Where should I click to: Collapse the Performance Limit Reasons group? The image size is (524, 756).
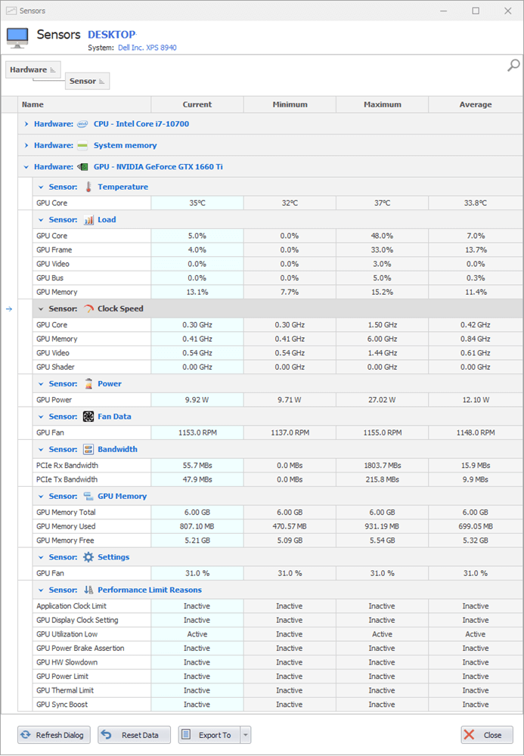(x=41, y=590)
